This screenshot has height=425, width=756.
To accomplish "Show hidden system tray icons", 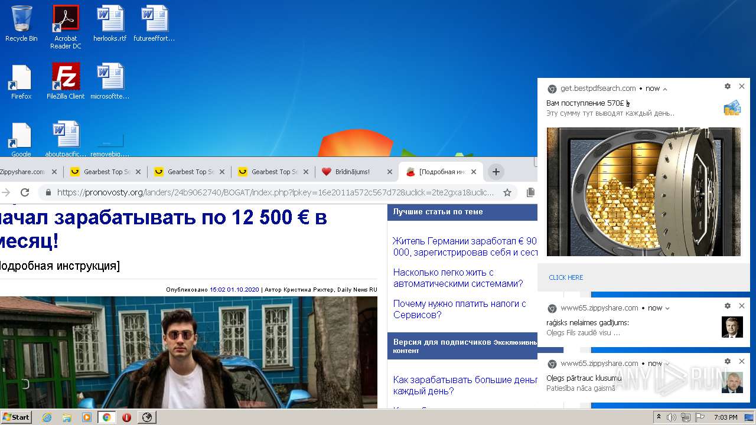I will point(659,417).
